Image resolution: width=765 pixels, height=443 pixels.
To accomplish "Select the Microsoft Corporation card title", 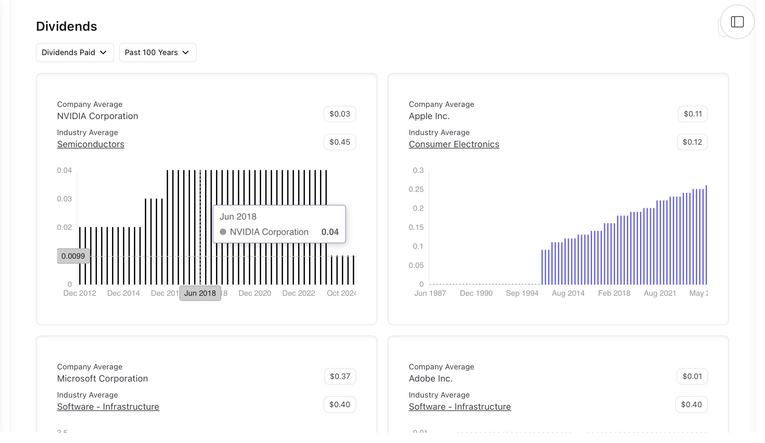I will 103,379.
